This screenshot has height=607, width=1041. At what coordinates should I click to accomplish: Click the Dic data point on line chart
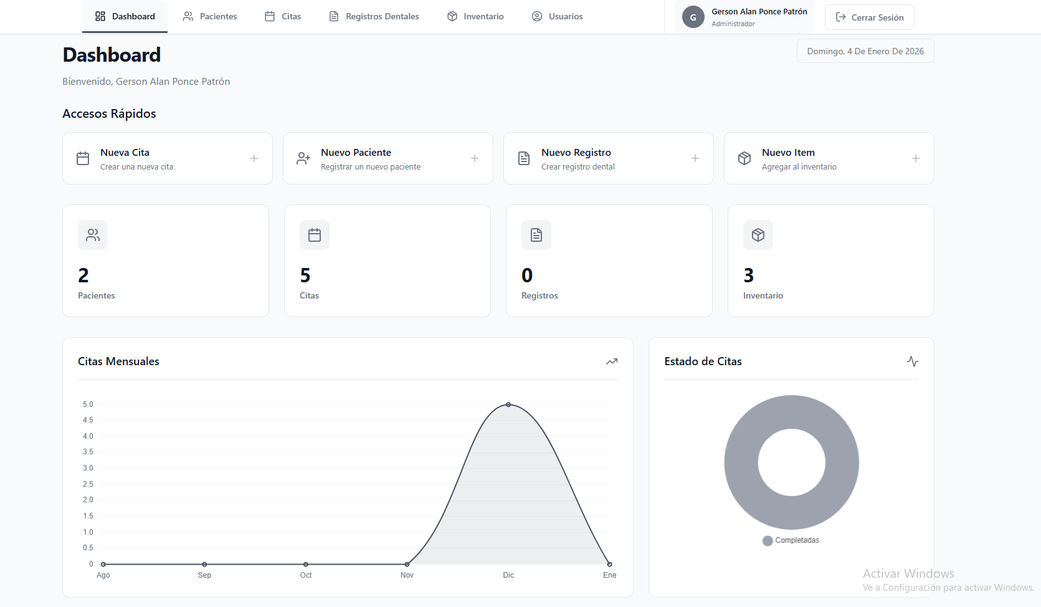tap(508, 404)
